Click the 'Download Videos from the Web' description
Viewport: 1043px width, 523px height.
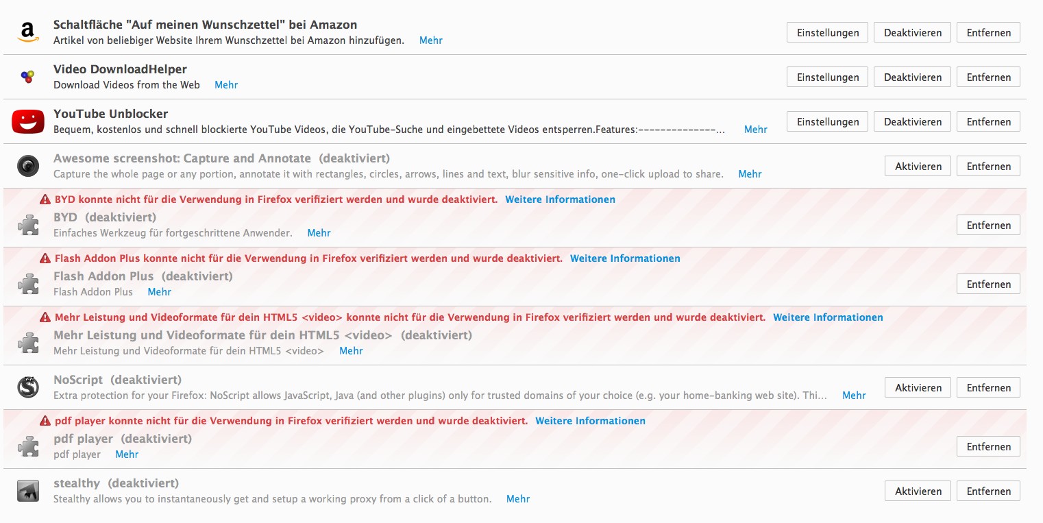(127, 85)
